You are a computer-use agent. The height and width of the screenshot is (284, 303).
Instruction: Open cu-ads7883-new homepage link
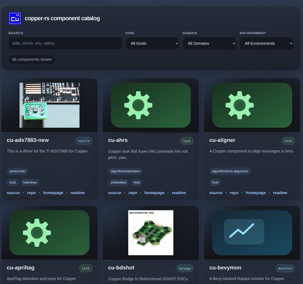(x=53, y=193)
